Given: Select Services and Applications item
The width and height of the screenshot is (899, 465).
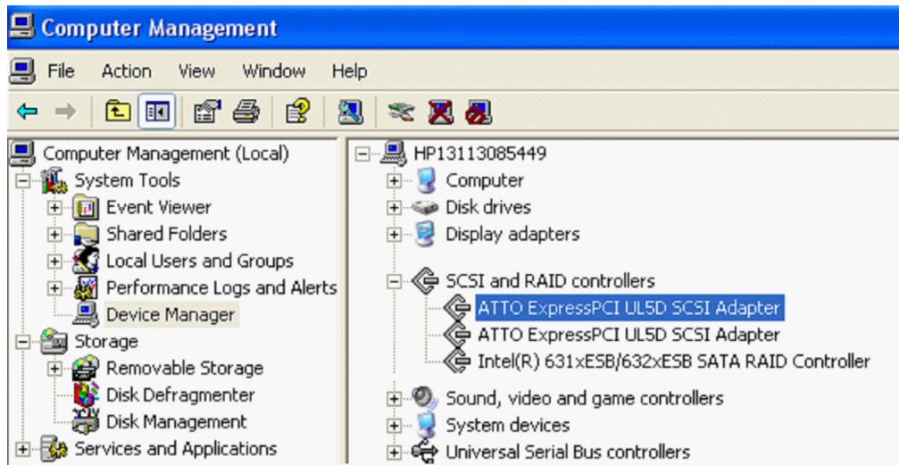Looking at the screenshot, I should coord(176,448).
